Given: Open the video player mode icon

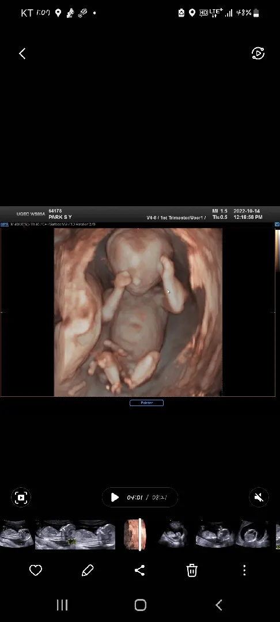Looking at the screenshot, I should pyautogui.click(x=258, y=53).
